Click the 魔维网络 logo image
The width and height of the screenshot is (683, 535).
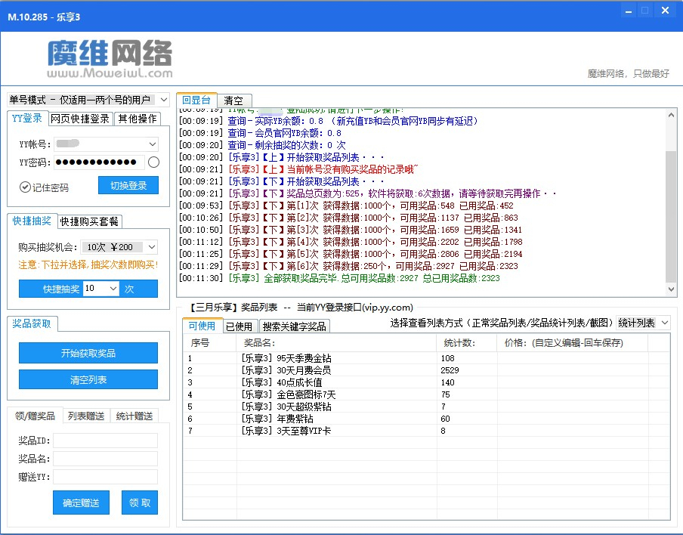click(x=110, y=59)
